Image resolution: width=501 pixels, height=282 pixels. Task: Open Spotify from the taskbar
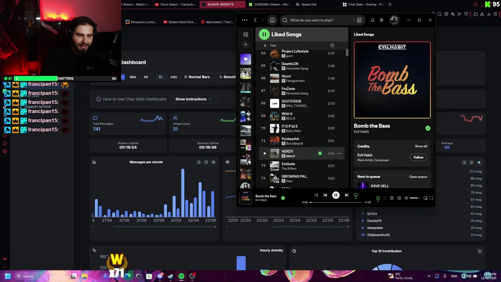pyautogui.click(x=181, y=276)
